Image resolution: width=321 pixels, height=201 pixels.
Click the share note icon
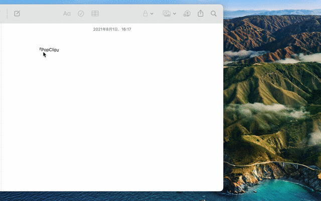[x=201, y=14]
